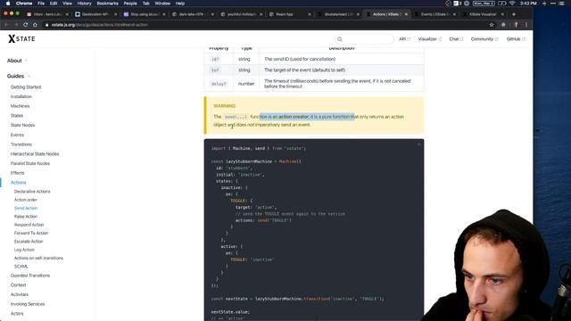
Task: Open Installation guide in sidebar
Action: (21, 96)
